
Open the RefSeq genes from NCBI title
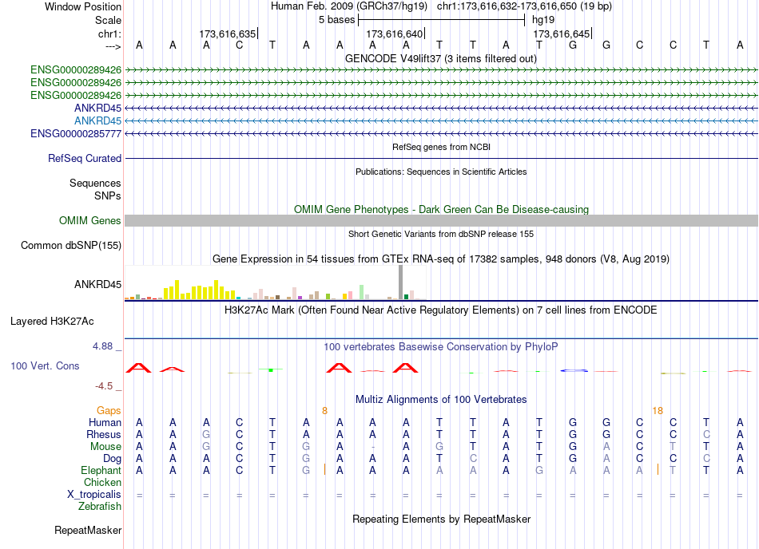coord(441,147)
